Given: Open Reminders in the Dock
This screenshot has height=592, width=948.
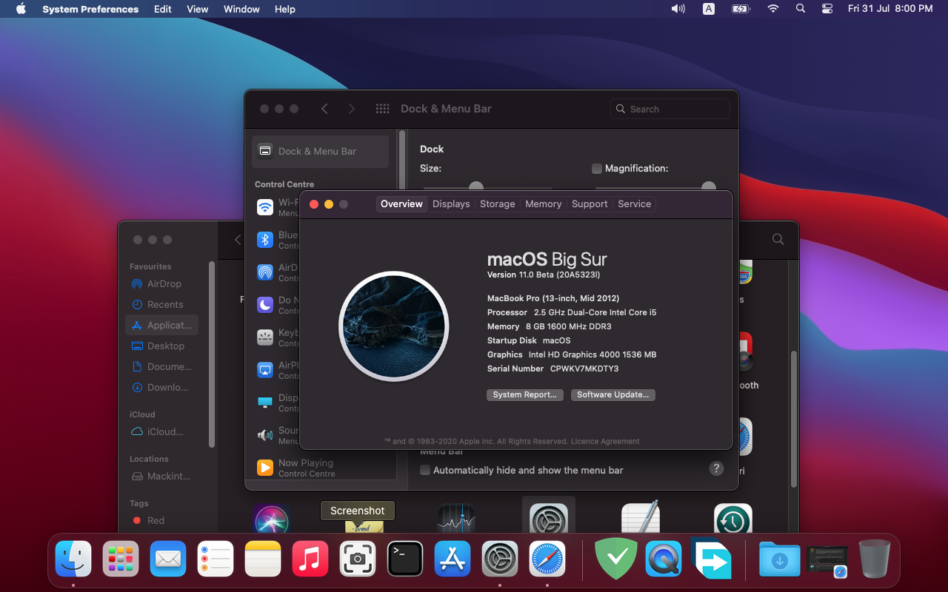Looking at the screenshot, I should tap(216, 558).
